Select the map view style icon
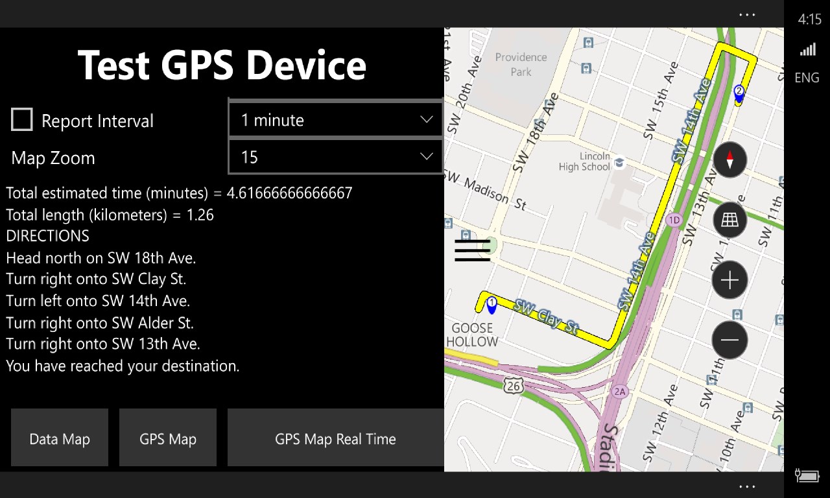This screenshot has width=830, height=498. (729, 219)
